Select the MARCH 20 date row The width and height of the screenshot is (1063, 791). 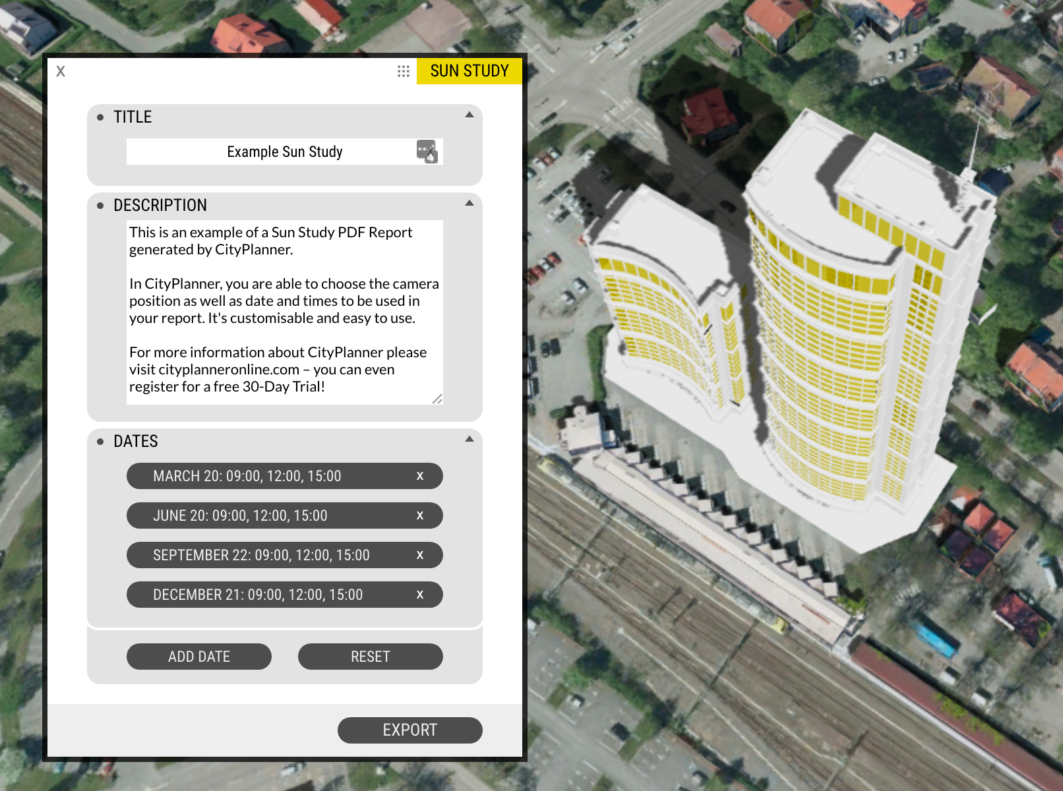tap(284, 476)
